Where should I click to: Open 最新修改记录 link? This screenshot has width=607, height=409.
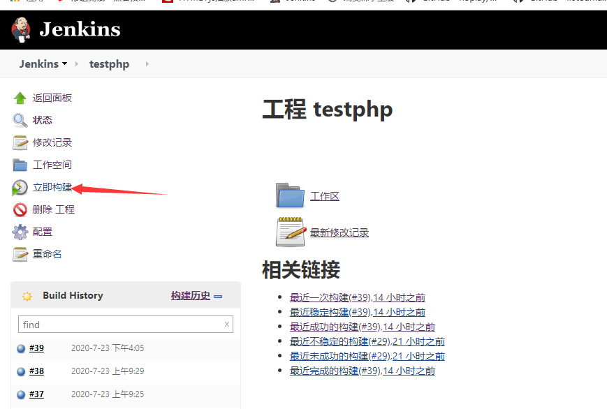tap(339, 232)
